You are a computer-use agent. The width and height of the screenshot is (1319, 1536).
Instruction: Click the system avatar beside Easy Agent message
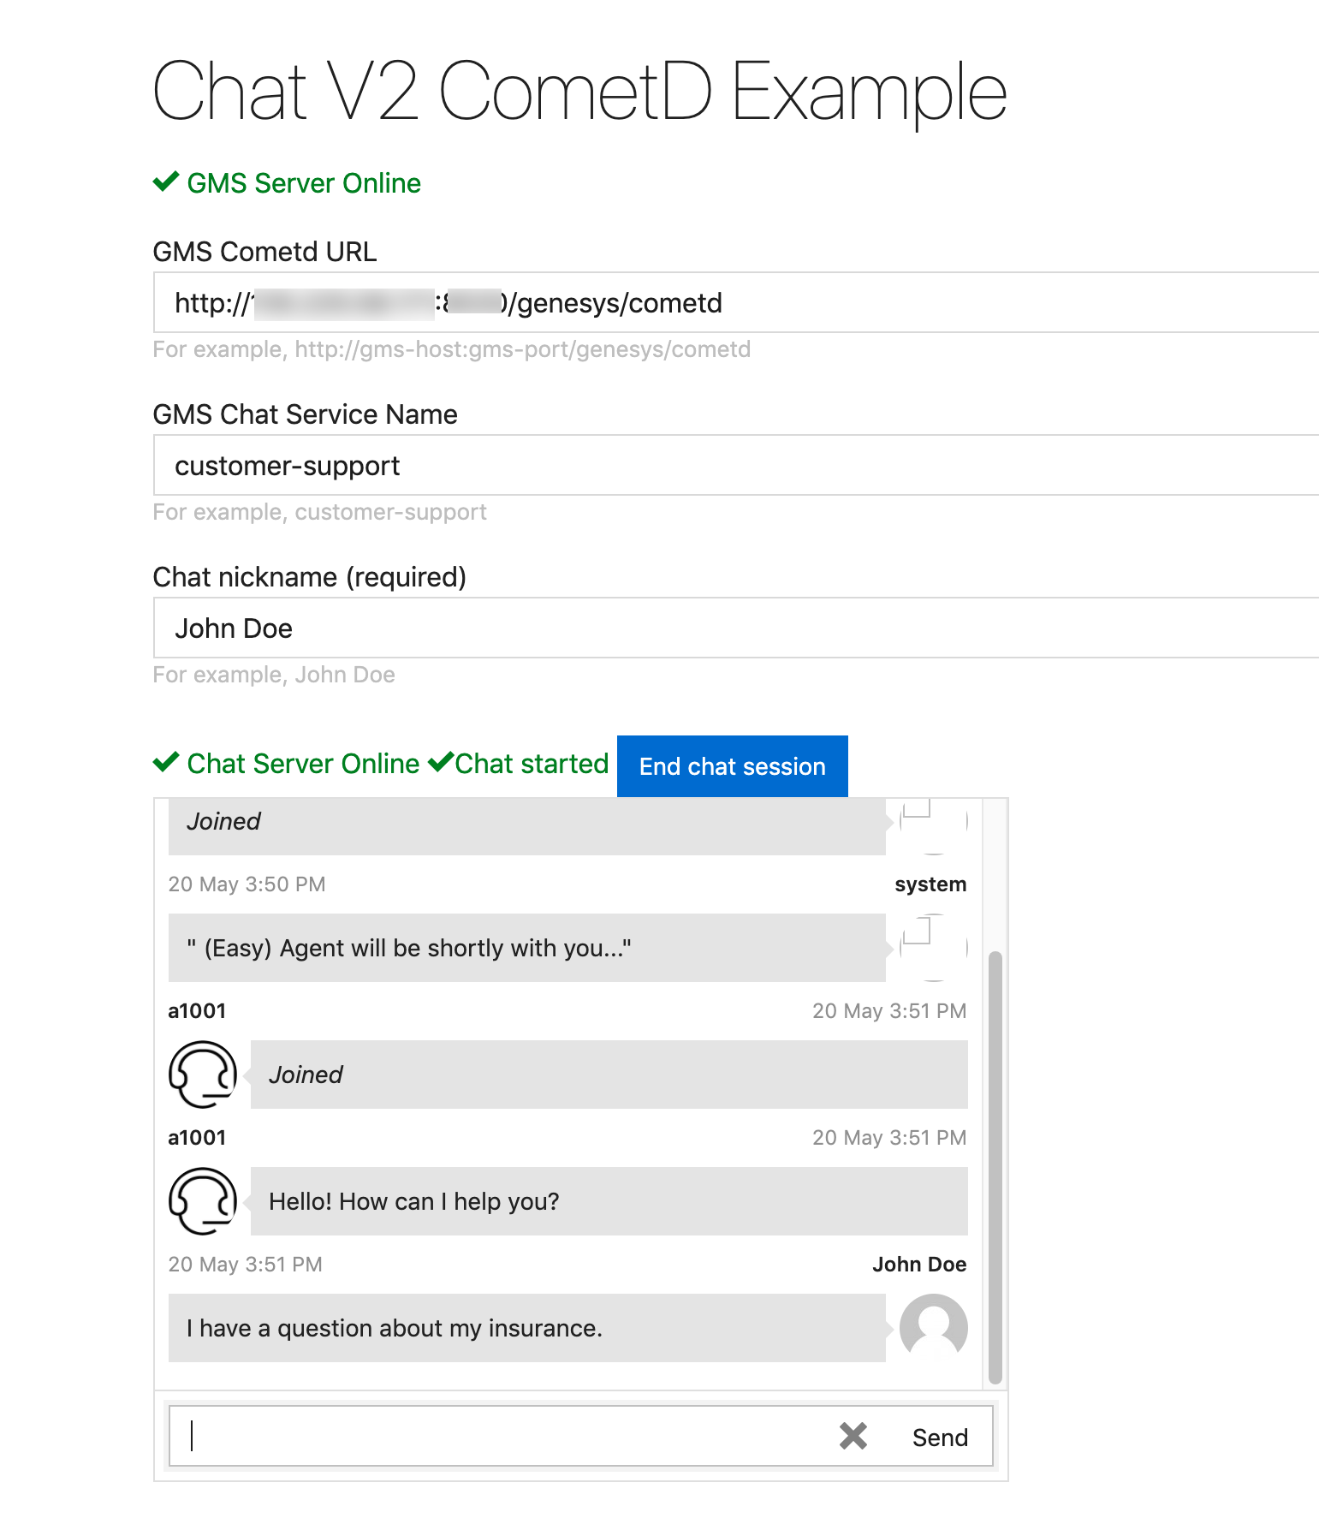(x=934, y=948)
